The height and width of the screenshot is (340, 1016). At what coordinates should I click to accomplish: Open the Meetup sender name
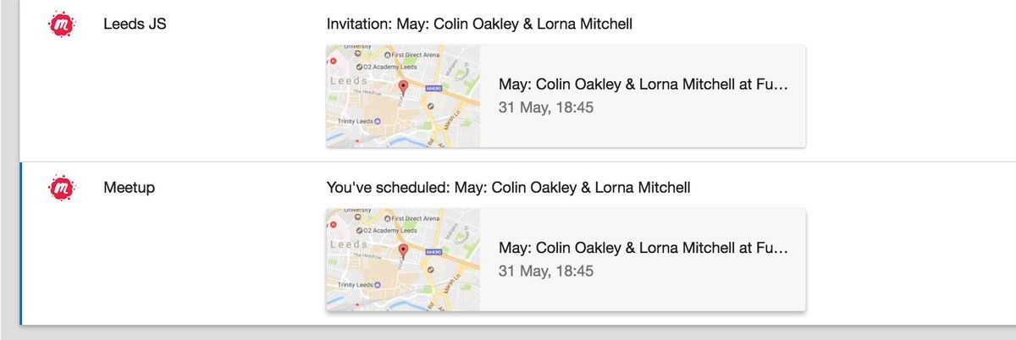[129, 188]
